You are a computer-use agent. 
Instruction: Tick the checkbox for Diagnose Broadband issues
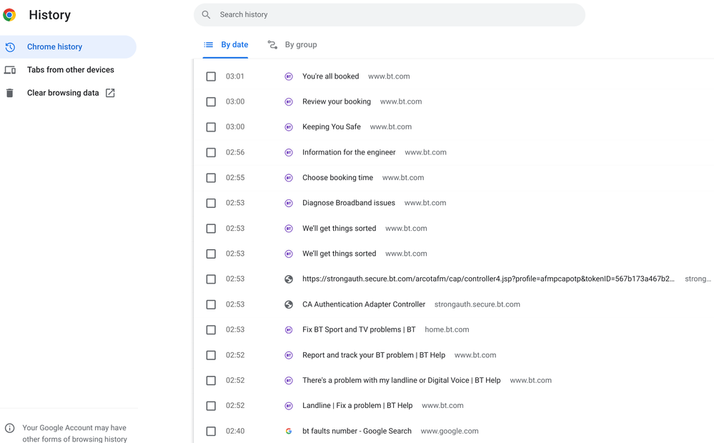(211, 203)
